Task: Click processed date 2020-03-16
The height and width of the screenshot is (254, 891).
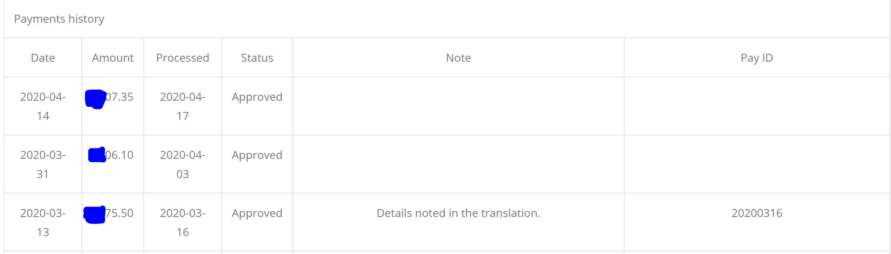Action: coord(183,222)
